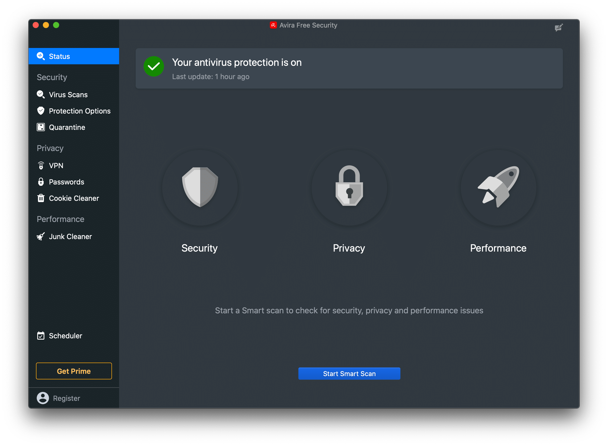Click the Register link
The height and width of the screenshot is (446, 608).
click(66, 398)
